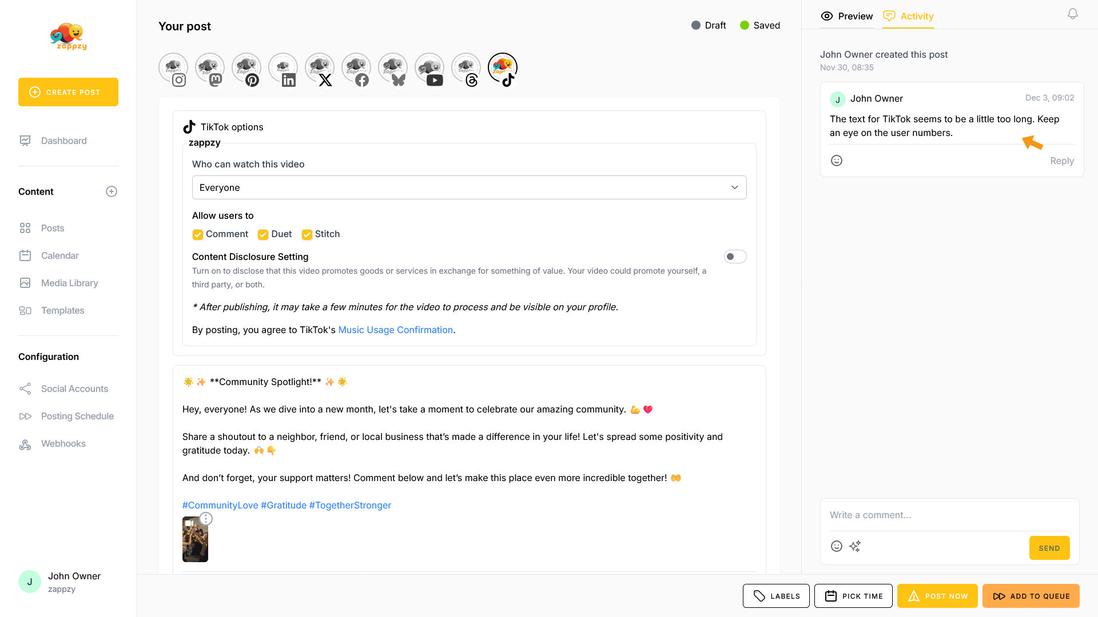Select the LinkedIn account avatar
Viewport: 1098px width, 617px height.
point(283,69)
